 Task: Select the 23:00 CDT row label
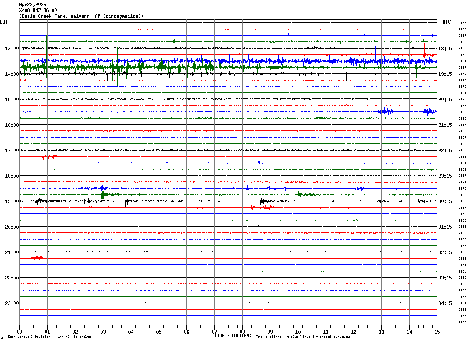click(12, 303)
